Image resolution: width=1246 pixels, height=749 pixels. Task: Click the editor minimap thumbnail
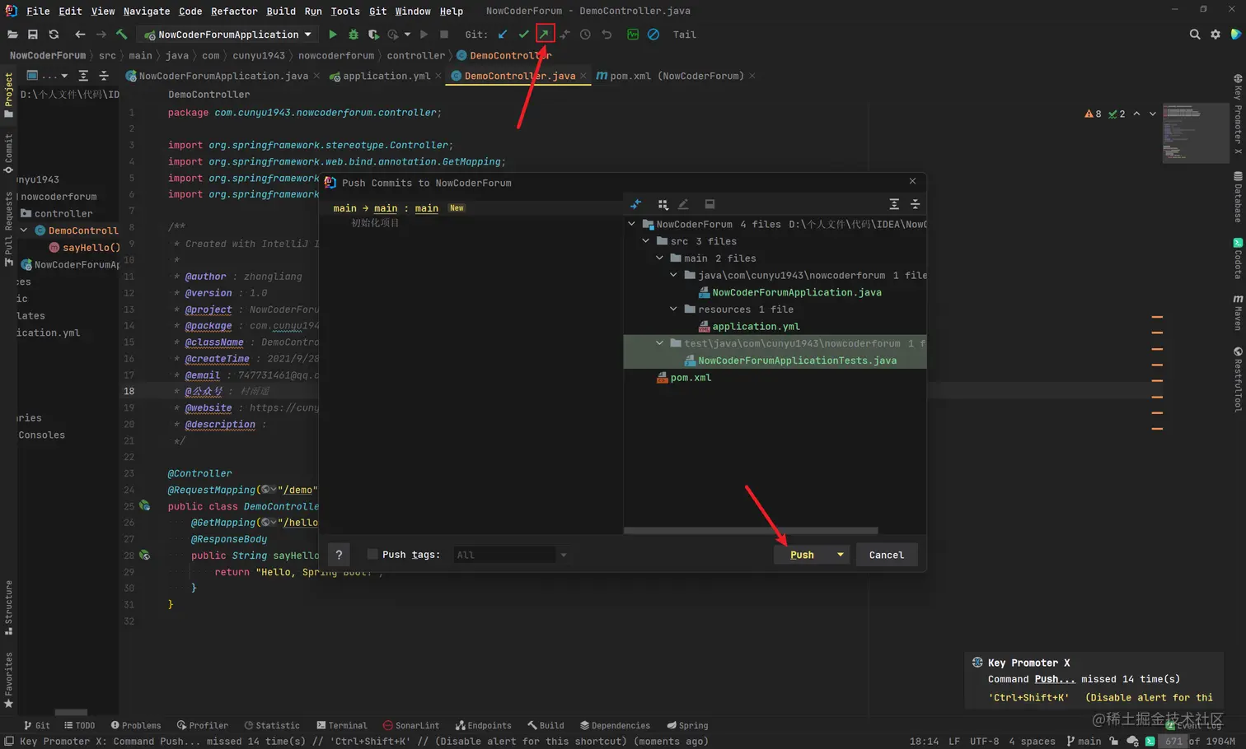point(1195,133)
